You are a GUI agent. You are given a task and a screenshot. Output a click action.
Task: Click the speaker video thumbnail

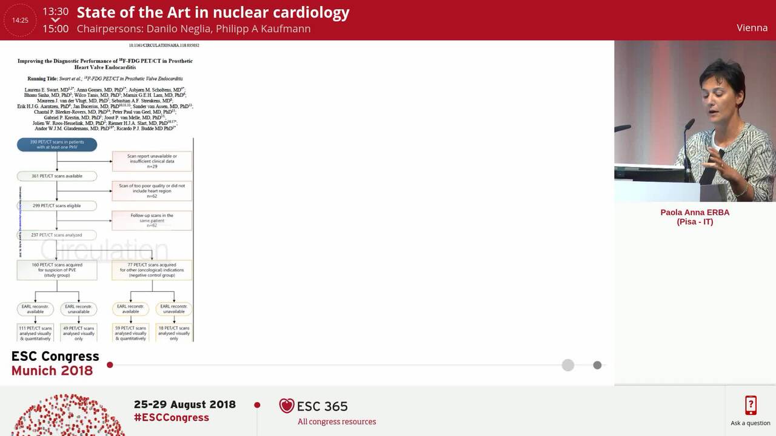pyautogui.click(x=695, y=121)
